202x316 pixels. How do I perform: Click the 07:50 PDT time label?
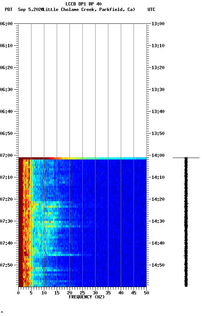[x=6, y=265]
